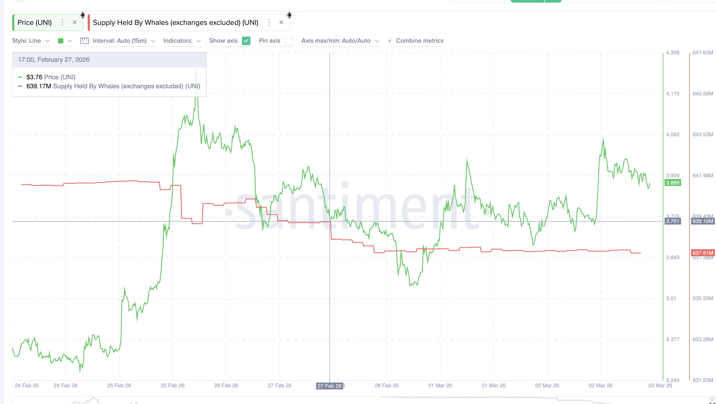Image resolution: width=716 pixels, height=404 pixels.
Task: Click the red 637.61M axis label
Action: [x=702, y=253]
